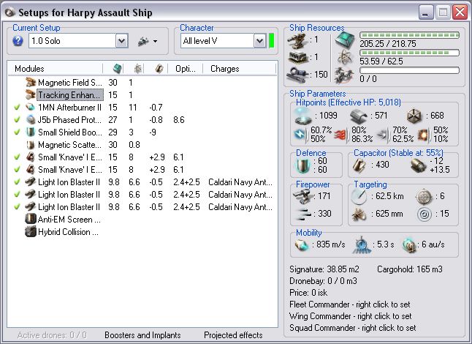
Task: Click Wing Commander - right click to set
Action: [350, 316]
